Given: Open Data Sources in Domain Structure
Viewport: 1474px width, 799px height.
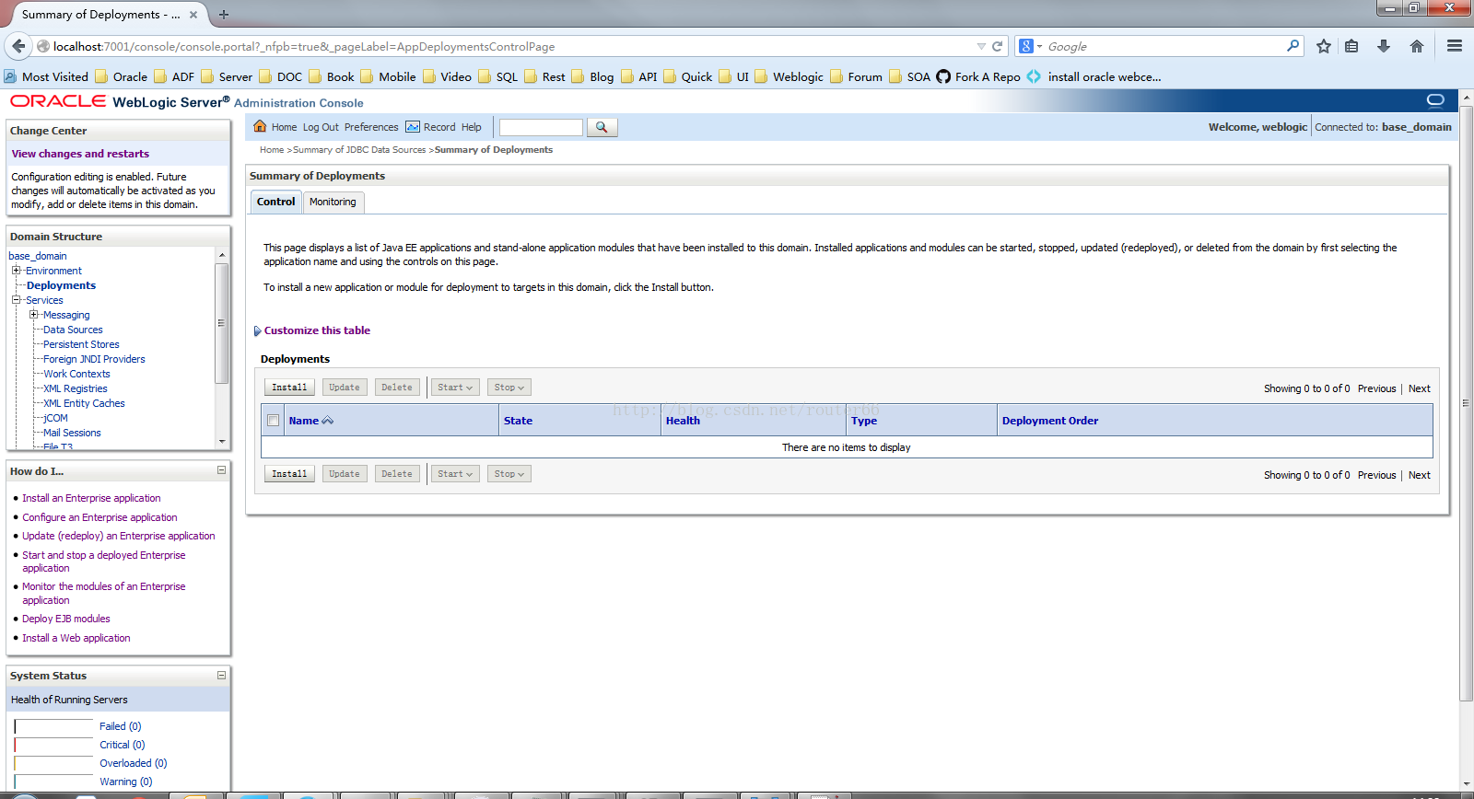Looking at the screenshot, I should (x=73, y=330).
